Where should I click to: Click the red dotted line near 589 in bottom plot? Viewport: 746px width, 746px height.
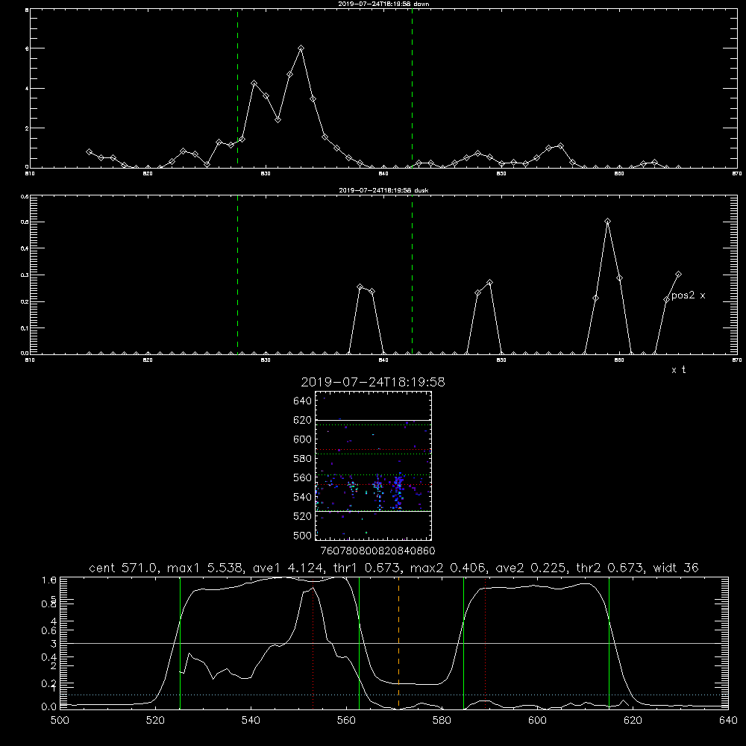tap(486, 643)
